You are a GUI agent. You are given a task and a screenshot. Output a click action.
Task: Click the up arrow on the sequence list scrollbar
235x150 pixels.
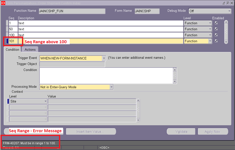[226, 22]
